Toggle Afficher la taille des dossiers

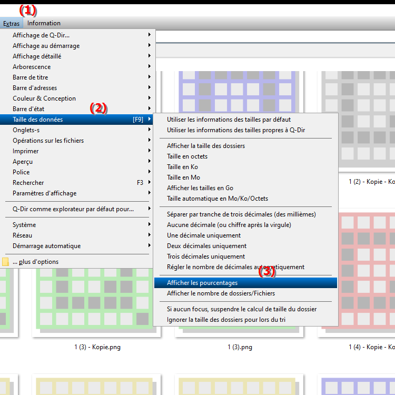pyautogui.click(x=206, y=146)
